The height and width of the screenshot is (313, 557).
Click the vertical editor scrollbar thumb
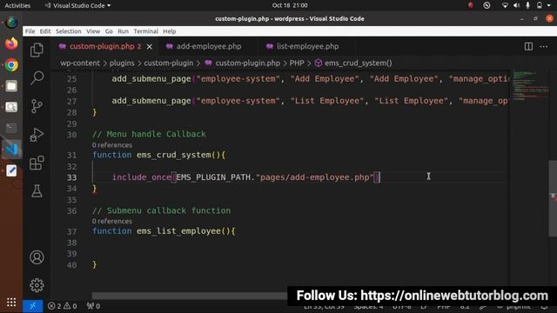pyautogui.click(x=553, y=198)
